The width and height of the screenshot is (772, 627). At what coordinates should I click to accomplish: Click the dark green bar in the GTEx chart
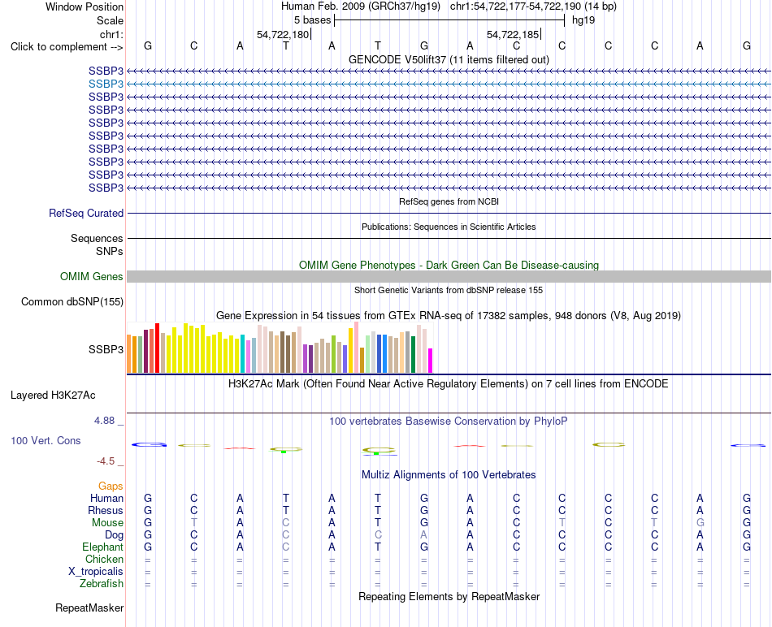tap(413, 354)
